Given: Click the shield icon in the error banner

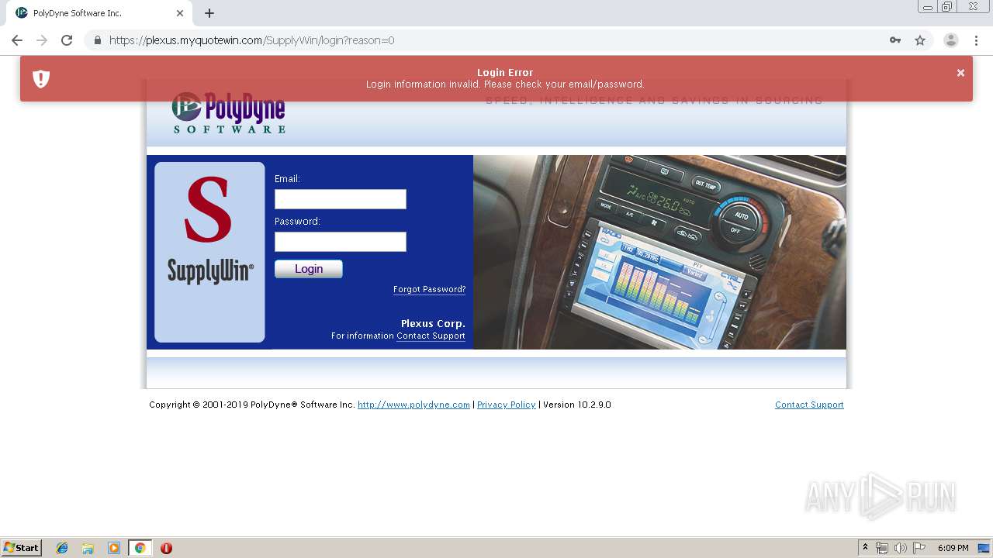Looking at the screenshot, I should coord(41,78).
